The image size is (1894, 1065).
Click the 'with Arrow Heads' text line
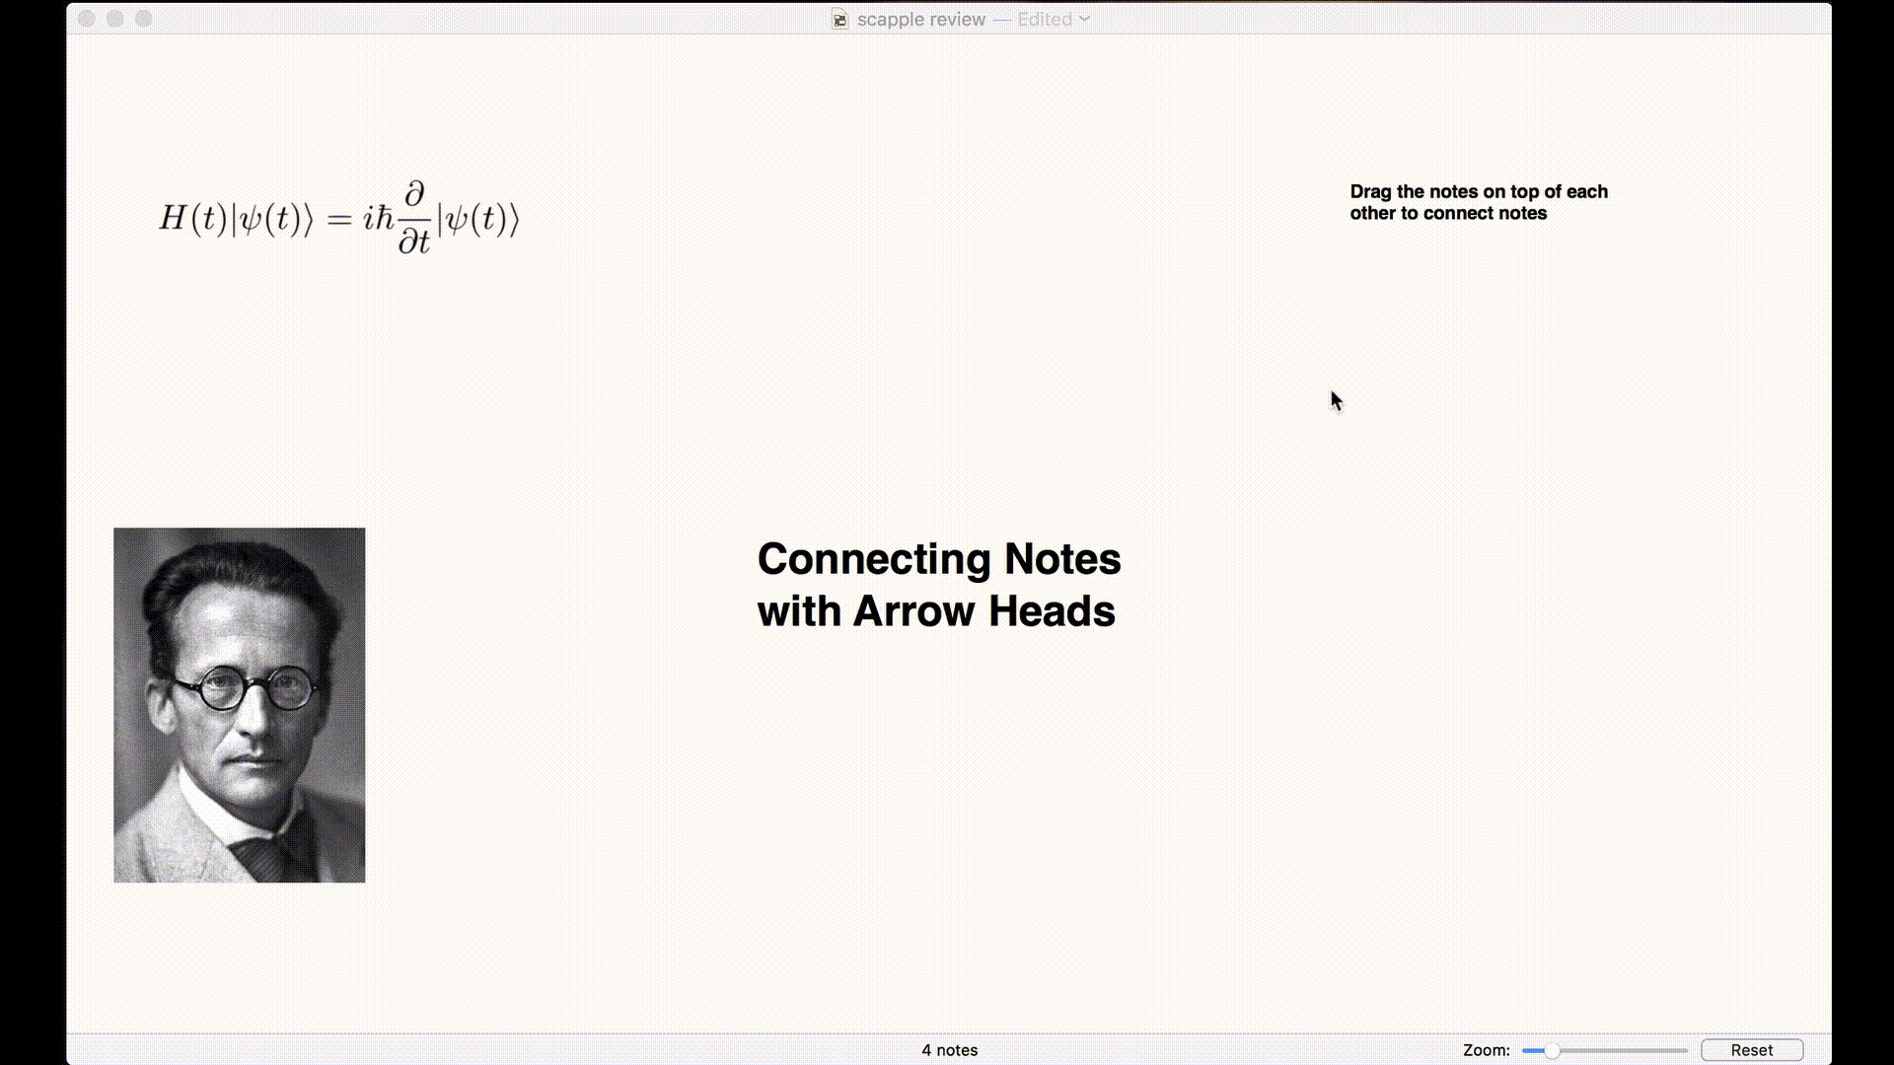coord(935,611)
